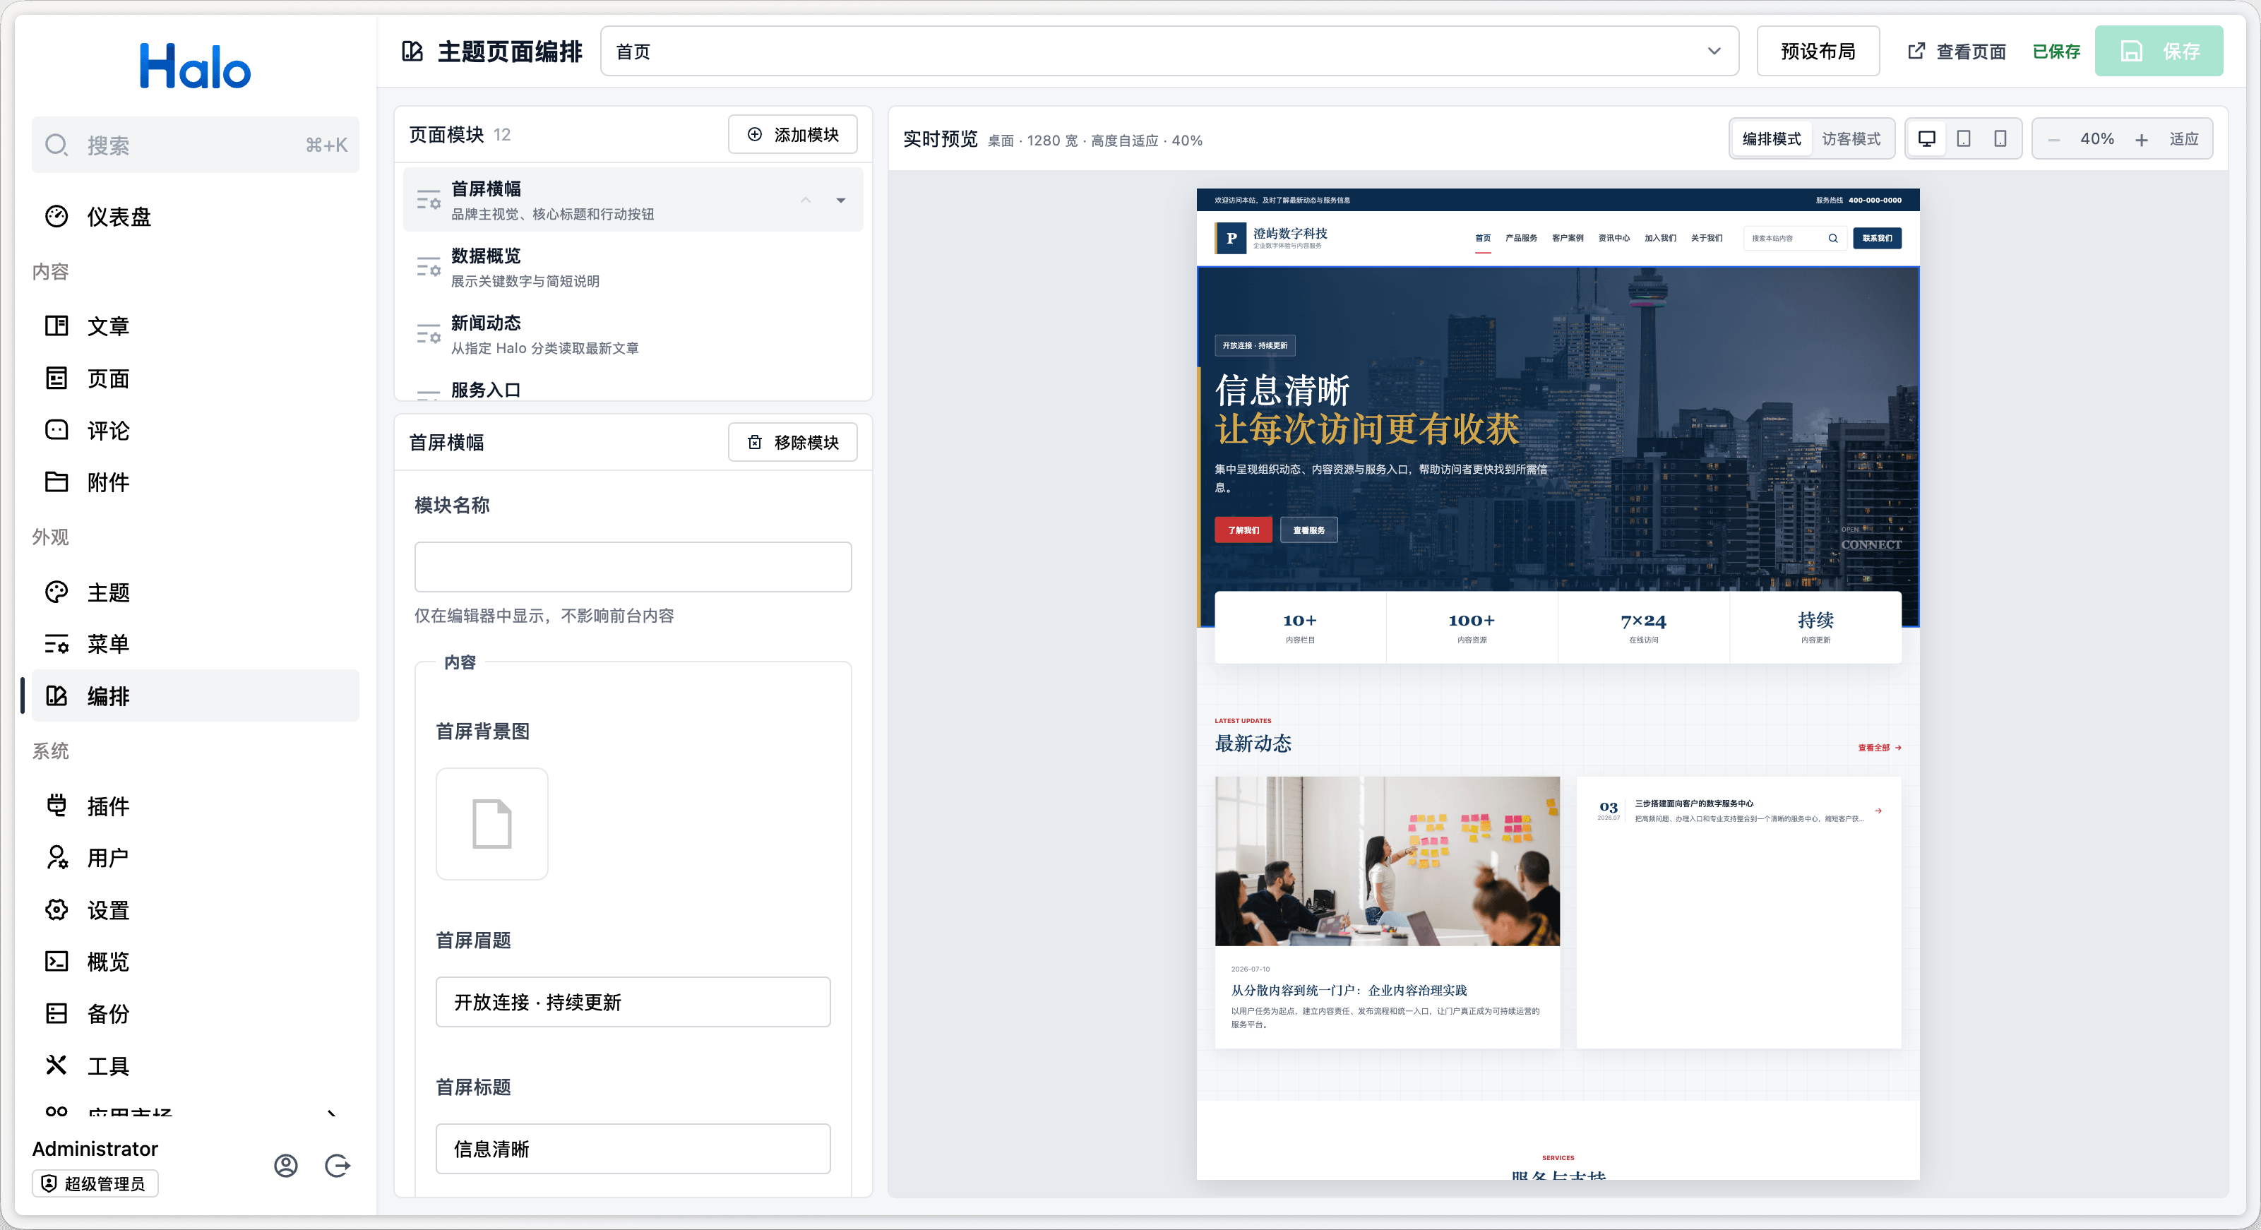Viewport: 2261px width, 1230px height.
Task: Select the 数据概览 module row
Action: (633, 268)
